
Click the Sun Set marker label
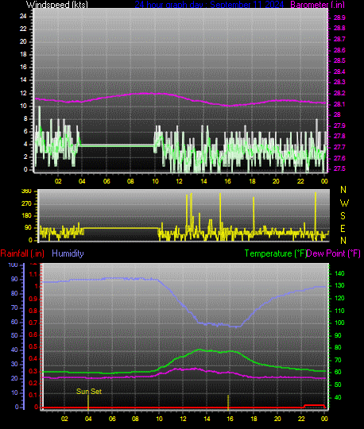click(89, 391)
